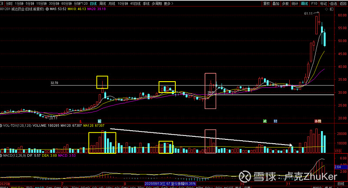The width and height of the screenshot is (348, 188).
Task: Click the 叠加 overlay button
Action: [x=276, y=3]
